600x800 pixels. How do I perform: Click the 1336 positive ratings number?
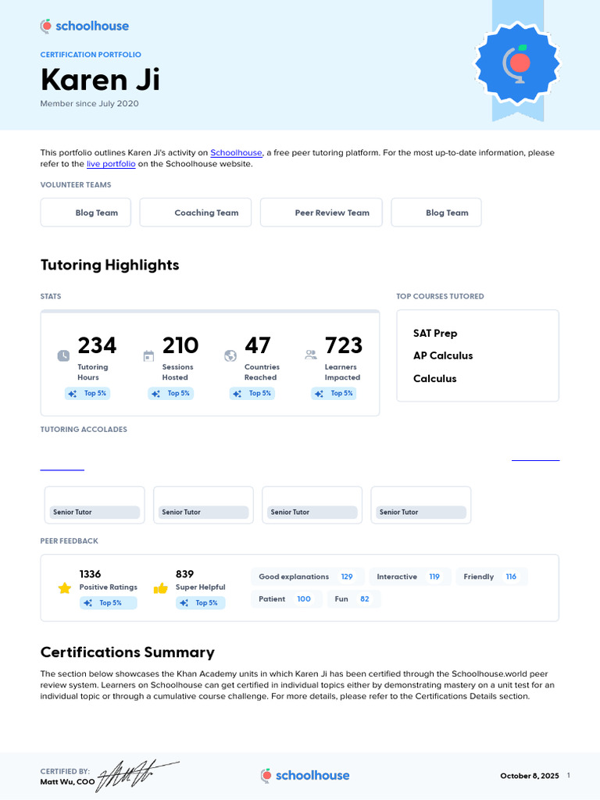[x=91, y=574]
